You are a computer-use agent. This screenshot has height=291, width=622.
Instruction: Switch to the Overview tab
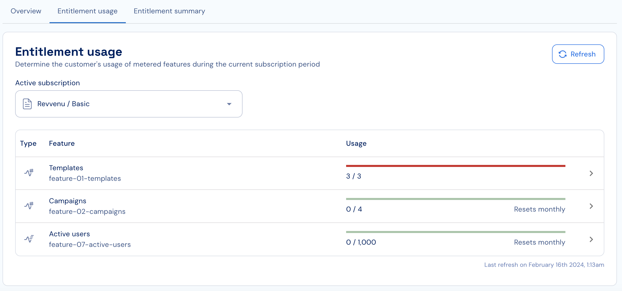click(x=26, y=11)
